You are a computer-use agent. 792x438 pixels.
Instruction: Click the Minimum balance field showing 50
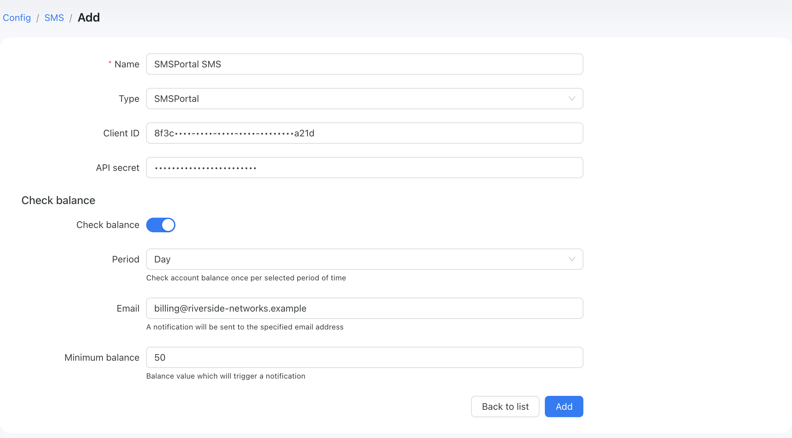(x=364, y=357)
